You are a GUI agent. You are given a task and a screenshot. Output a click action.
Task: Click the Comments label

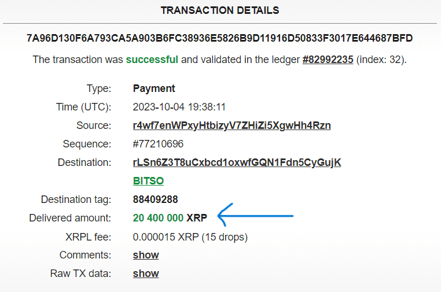(86, 255)
